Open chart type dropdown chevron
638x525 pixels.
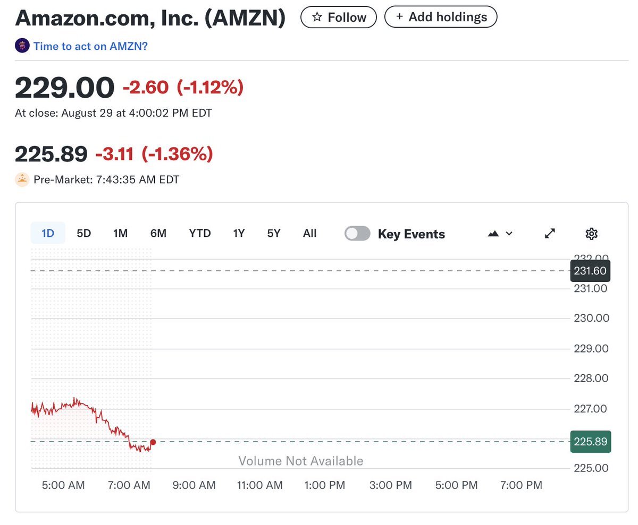coord(509,234)
